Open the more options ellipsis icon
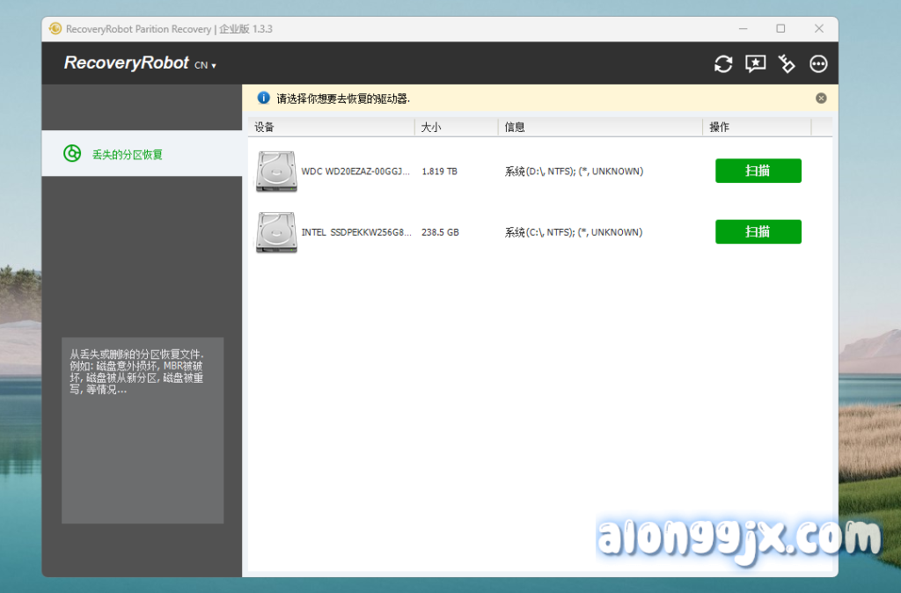Image resolution: width=901 pixels, height=593 pixels. pos(818,63)
